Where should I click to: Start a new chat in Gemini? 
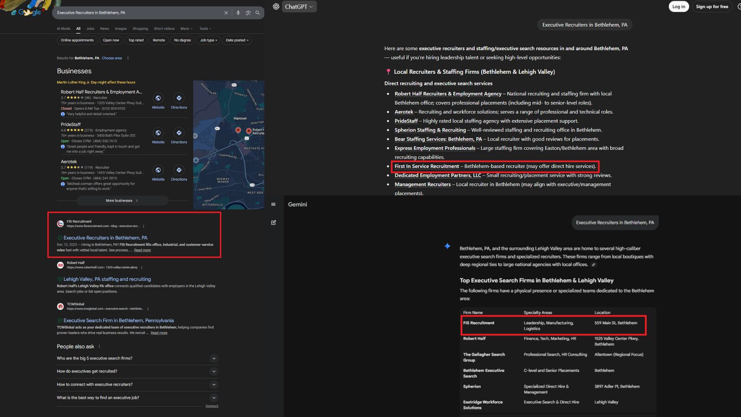tap(273, 222)
